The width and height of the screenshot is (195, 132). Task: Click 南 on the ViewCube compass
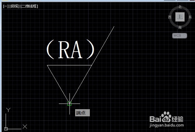[180, 27]
